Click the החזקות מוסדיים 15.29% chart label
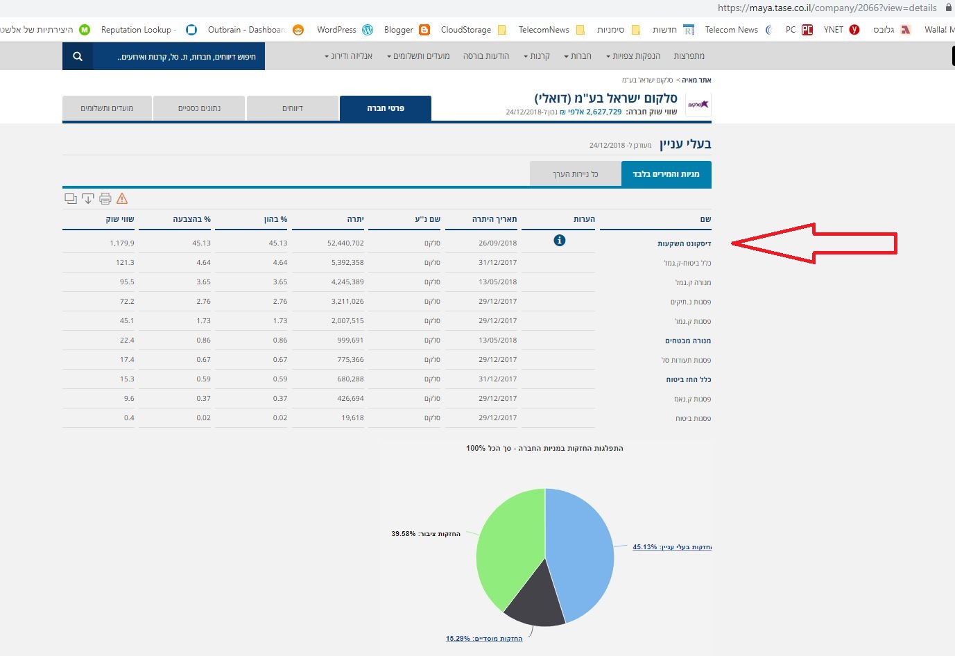The width and height of the screenshot is (955, 656). pos(484,639)
